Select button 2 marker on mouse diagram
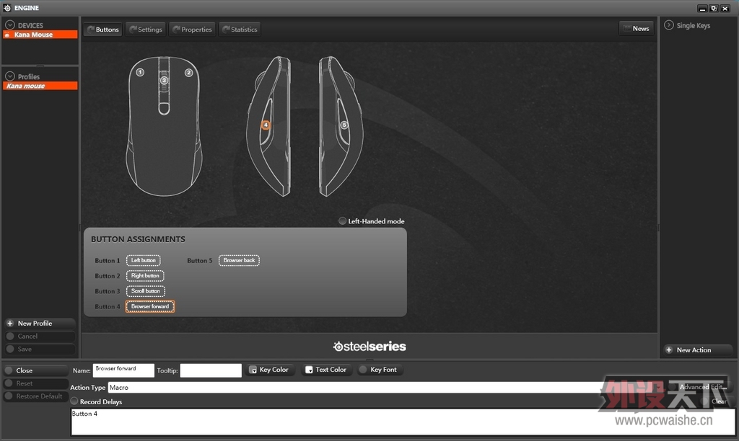739x441 pixels. click(188, 73)
